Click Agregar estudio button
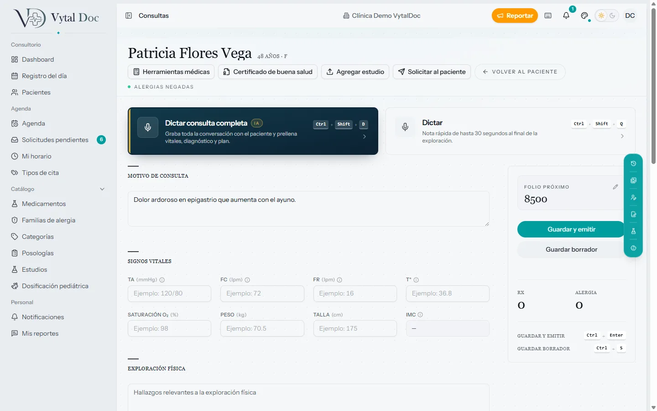This screenshot has height=411, width=657. click(x=355, y=72)
